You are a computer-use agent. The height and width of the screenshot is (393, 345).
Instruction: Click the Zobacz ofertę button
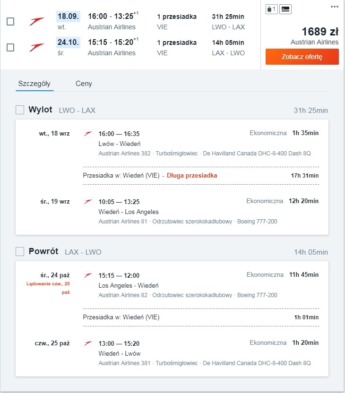302,57
